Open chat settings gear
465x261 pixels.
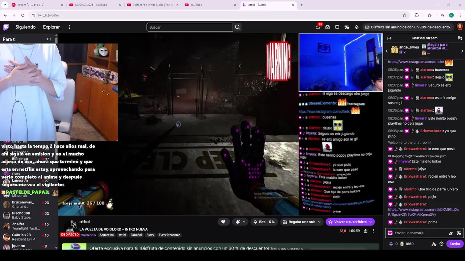coord(441,244)
